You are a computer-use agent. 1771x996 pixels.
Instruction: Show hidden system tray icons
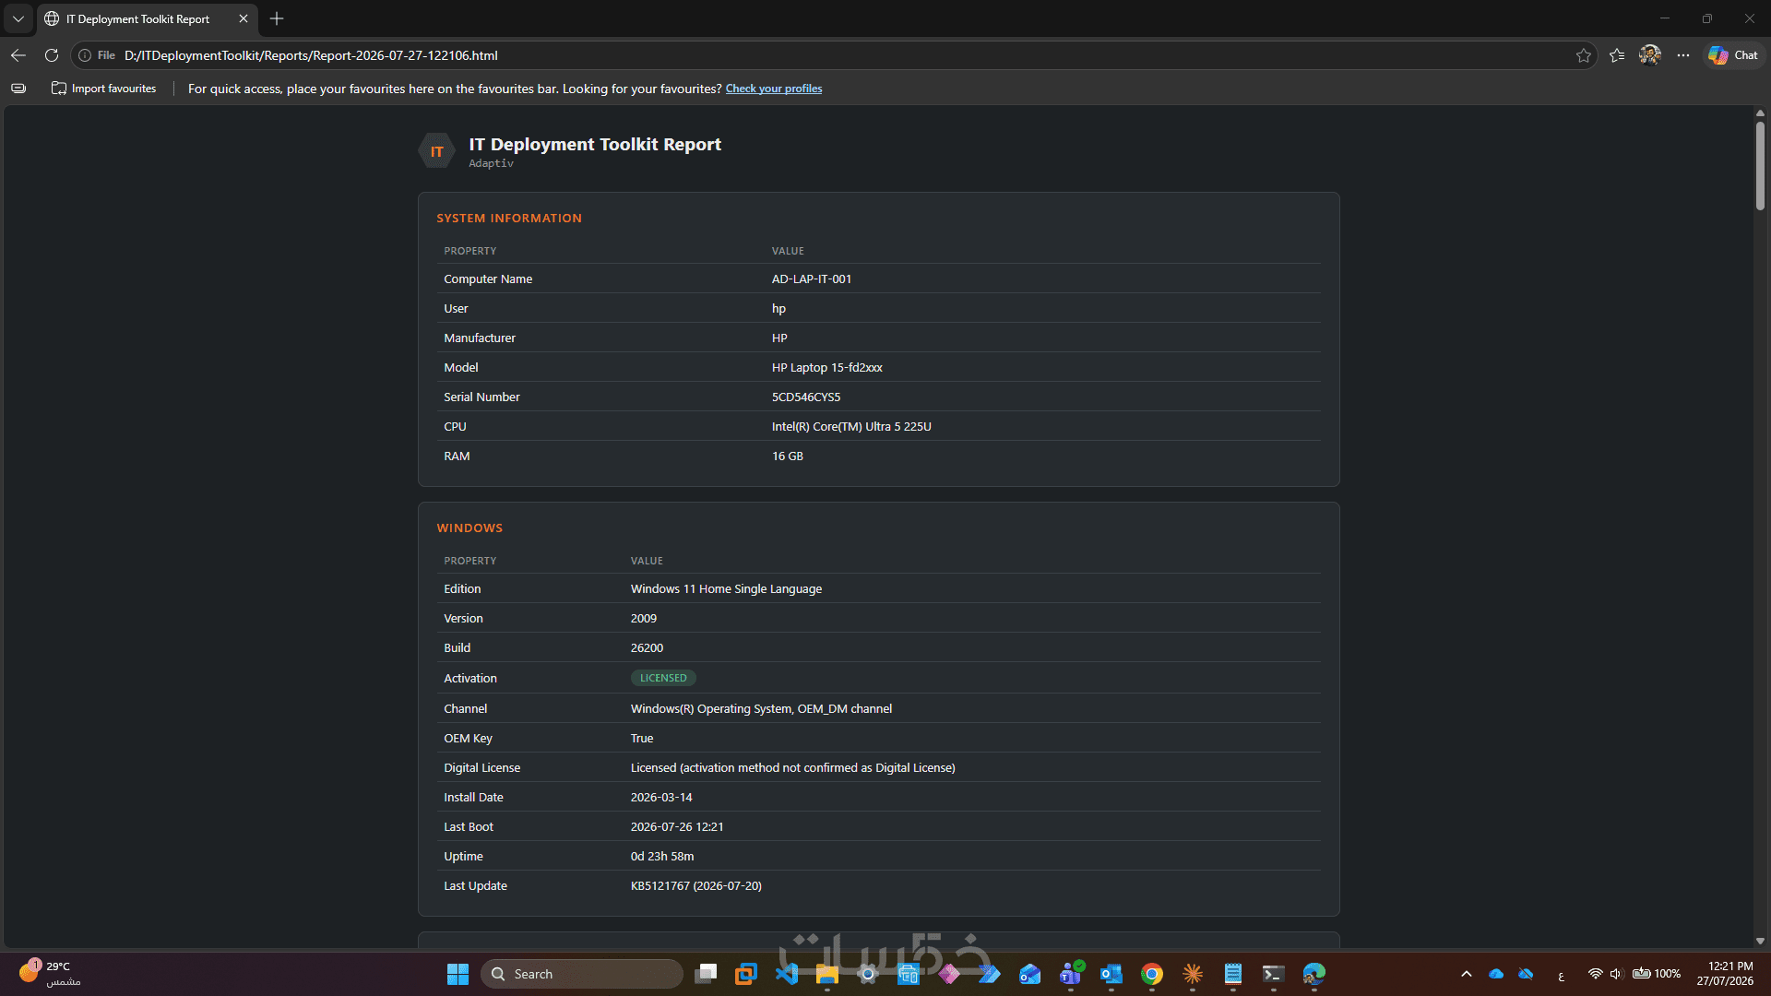click(1467, 974)
